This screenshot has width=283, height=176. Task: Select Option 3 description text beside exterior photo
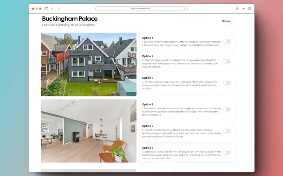click(179, 85)
